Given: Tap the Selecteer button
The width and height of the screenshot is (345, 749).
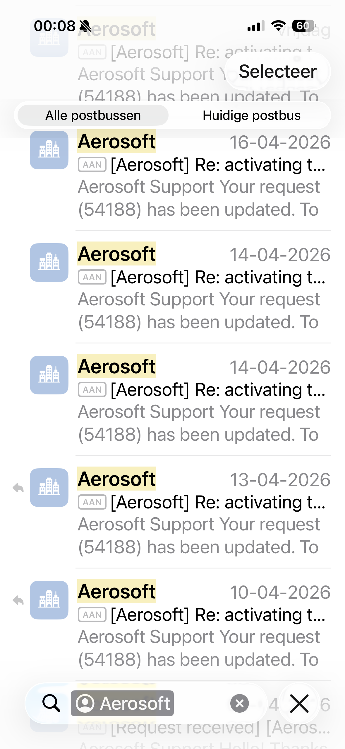Looking at the screenshot, I should click(277, 72).
